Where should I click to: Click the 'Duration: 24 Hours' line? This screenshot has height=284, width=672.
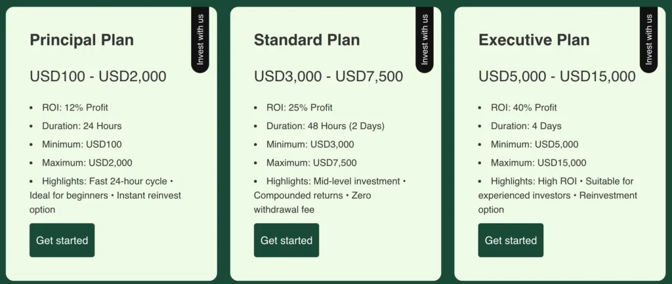click(82, 126)
